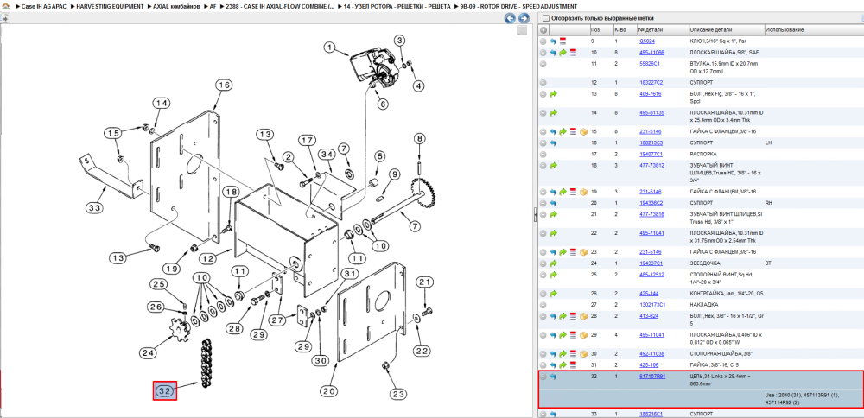Open part number link Q5024

coord(647,41)
